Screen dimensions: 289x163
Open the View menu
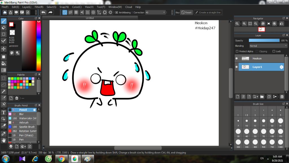89,7
